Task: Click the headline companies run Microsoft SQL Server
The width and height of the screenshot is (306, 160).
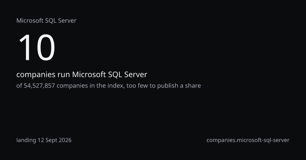Action: [x=82, y=75]
